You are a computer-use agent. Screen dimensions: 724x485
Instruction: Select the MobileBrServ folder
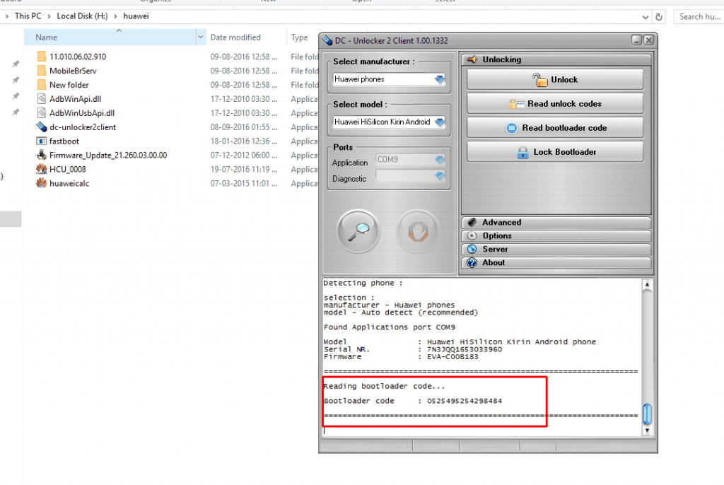[x=73, y=71]
